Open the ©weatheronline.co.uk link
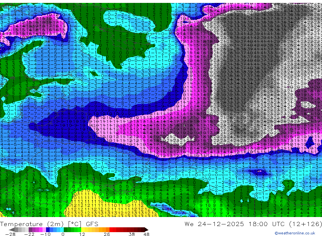 pyautogui.click(x=295, y=233)
